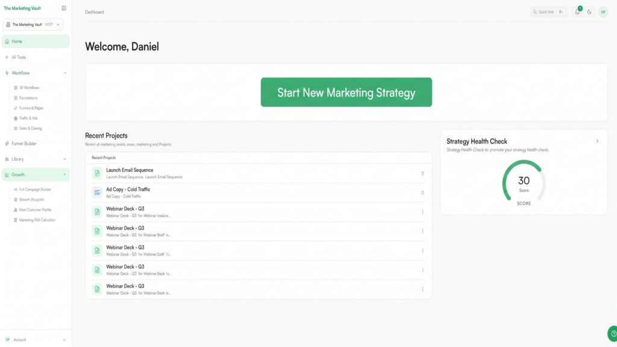Collapse the Growth section chevron
The height and width of the screenshot is (347, 617).
point(64,175)
